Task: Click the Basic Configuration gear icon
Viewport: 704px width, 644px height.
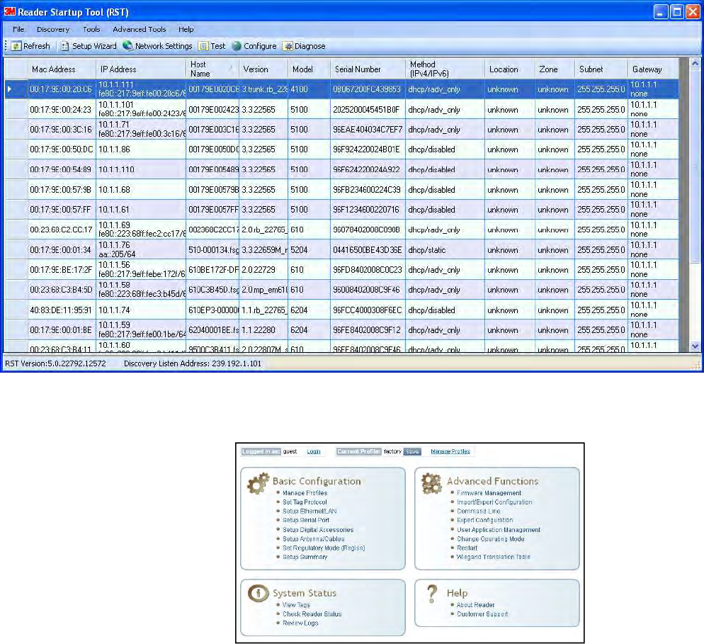Action: pos(259,484)
